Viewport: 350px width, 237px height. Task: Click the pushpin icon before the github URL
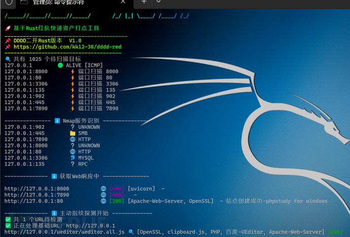pyautogui.click(x=8, y=47)
